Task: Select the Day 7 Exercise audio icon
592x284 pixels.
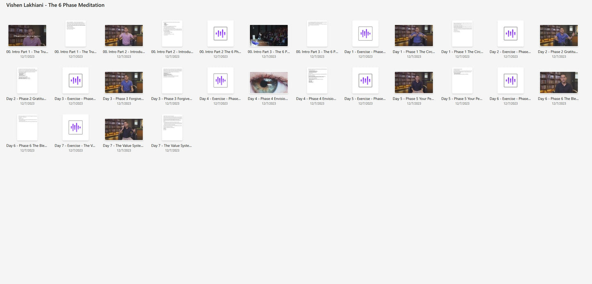Action: 75,128
